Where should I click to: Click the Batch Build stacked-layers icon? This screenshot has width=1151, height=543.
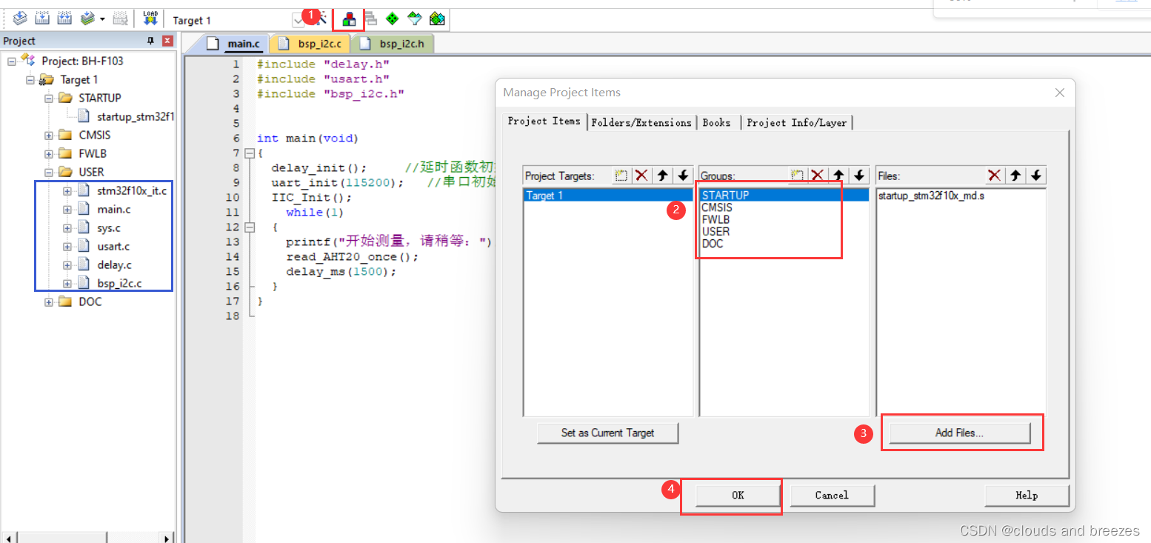[87, 19]
